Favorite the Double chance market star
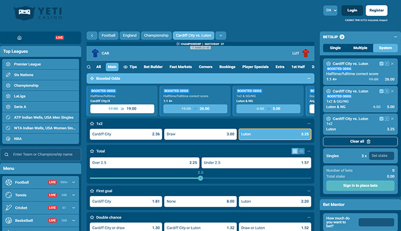 [92, 217]
